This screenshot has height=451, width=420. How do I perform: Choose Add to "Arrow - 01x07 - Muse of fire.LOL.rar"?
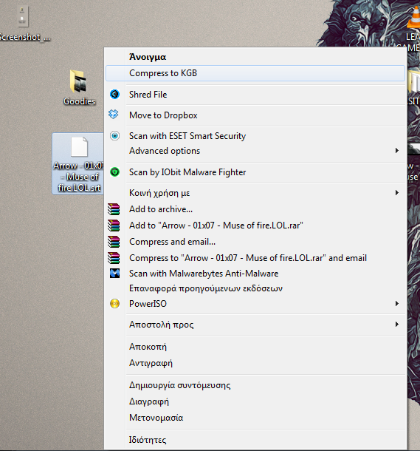pos(255,225)
